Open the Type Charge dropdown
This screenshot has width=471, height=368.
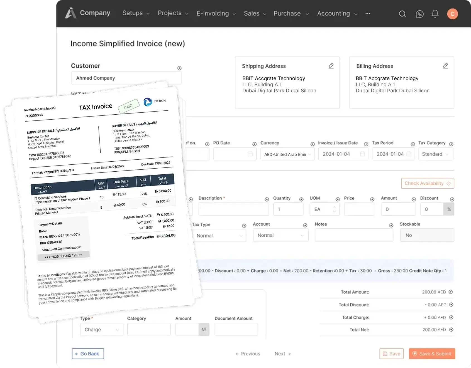101,330
